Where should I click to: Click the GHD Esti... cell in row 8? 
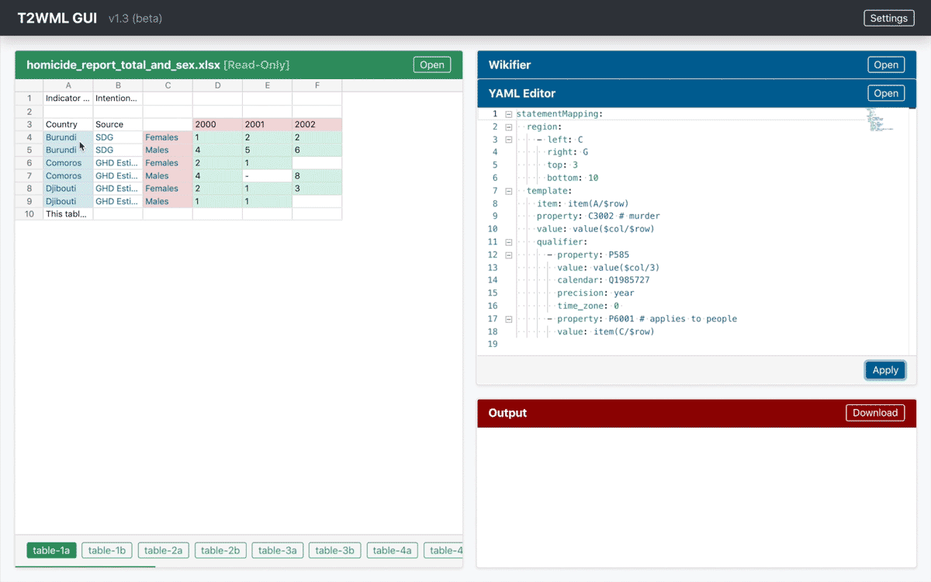[118, 189]
